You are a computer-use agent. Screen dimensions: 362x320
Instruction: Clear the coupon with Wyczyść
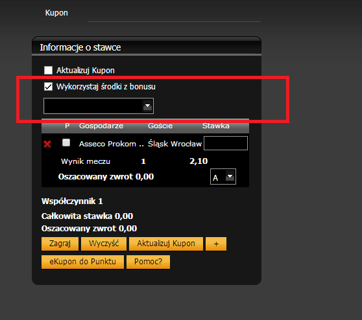104,244
